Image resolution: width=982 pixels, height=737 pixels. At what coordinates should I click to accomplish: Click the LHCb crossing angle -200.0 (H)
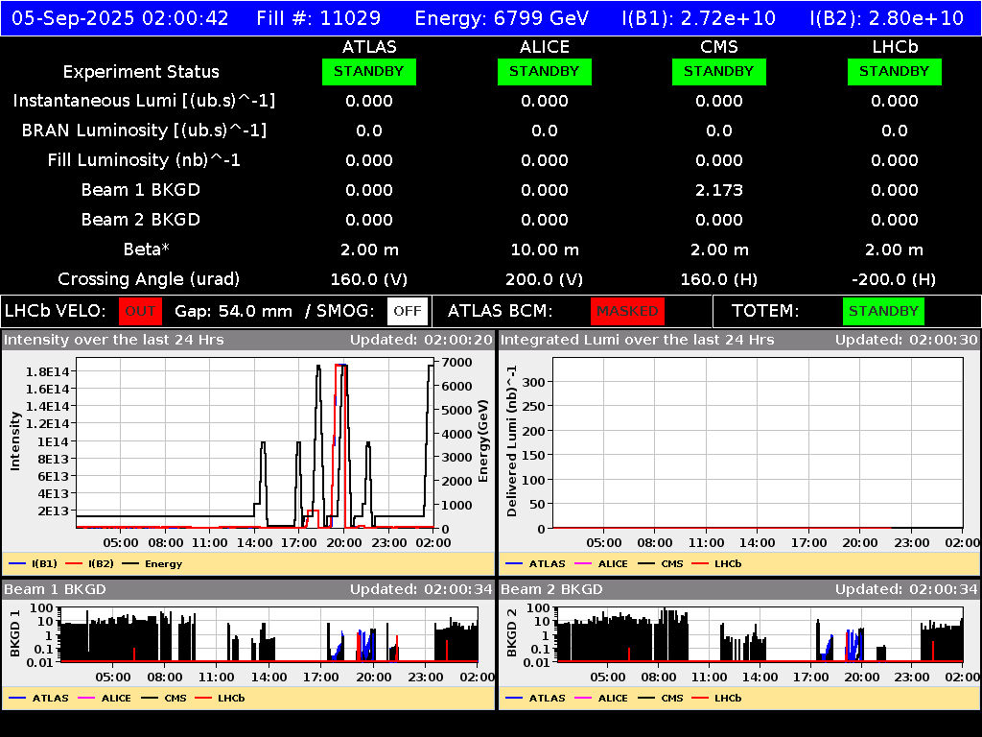(x=895, y=279)
